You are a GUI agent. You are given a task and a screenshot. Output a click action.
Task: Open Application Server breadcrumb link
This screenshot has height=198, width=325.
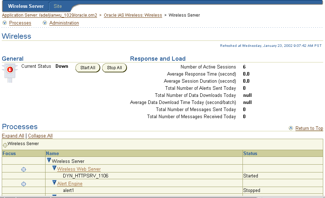tap(49, 15)
